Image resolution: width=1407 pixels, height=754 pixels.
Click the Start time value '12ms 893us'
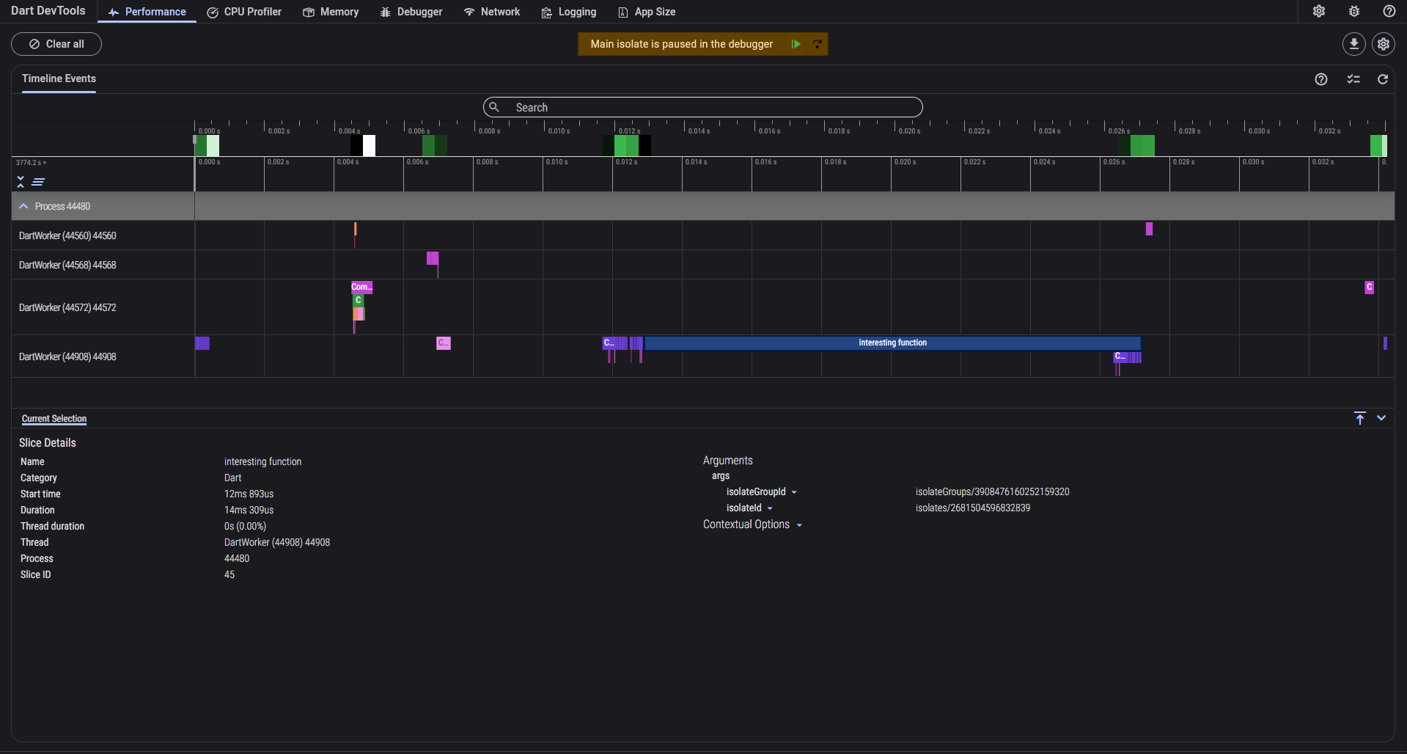click(x=249, y=494)
